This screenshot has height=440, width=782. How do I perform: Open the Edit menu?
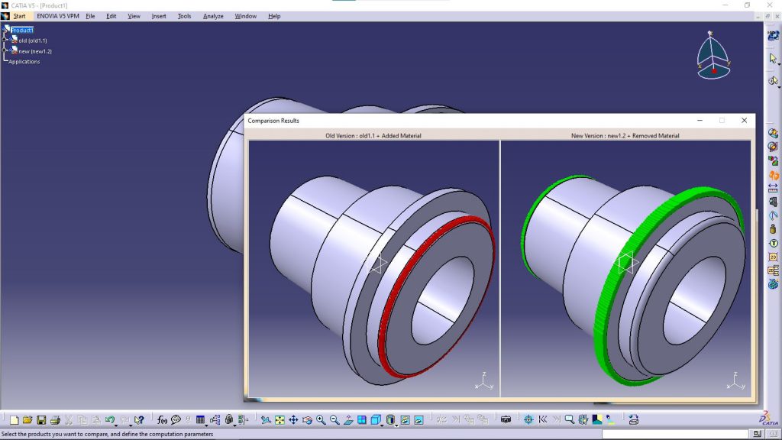click(x=111, y=16)
